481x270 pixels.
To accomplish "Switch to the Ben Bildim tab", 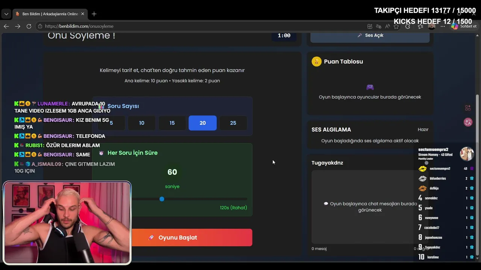I will (x=50, y=14).
